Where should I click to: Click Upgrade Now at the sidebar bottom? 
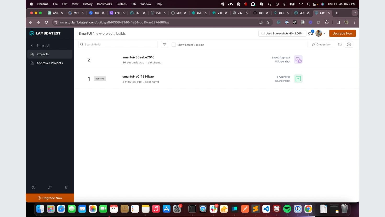50,198
